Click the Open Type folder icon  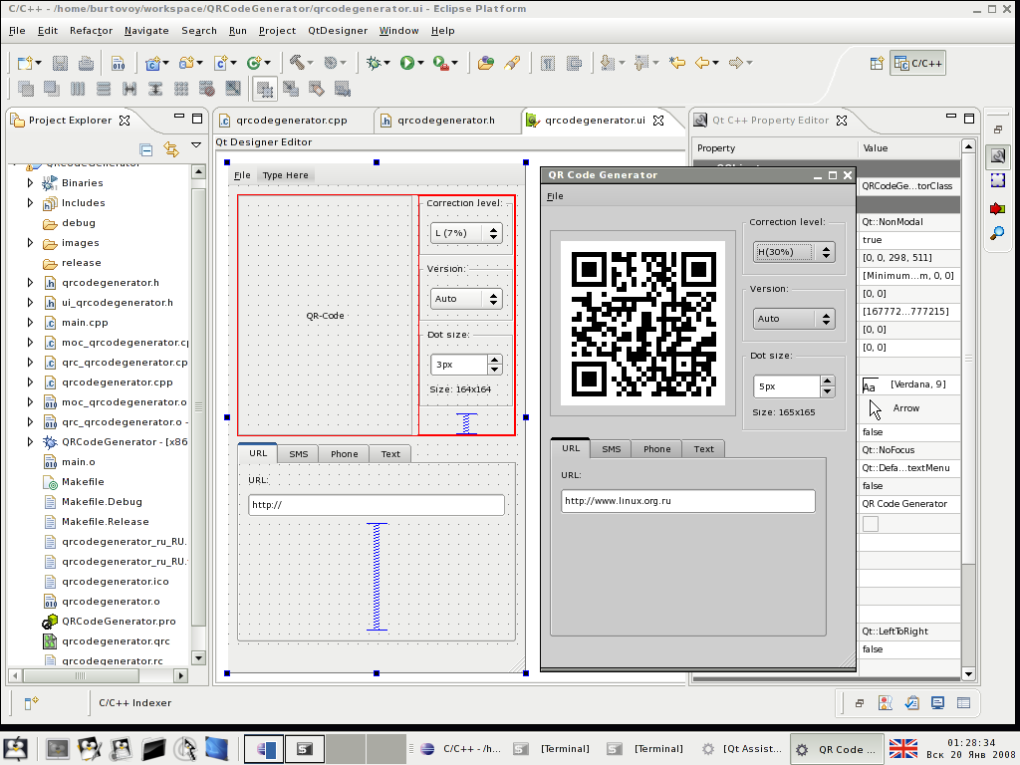pos(485,63)
